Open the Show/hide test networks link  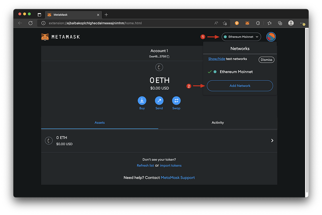point(217,59)
